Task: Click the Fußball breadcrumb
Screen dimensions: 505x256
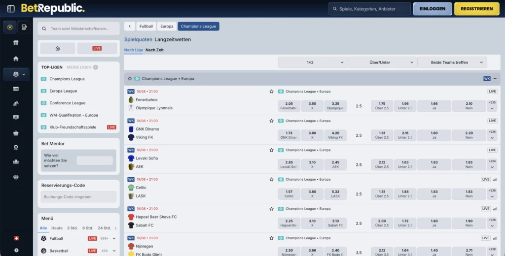Action: click(146, 27)
